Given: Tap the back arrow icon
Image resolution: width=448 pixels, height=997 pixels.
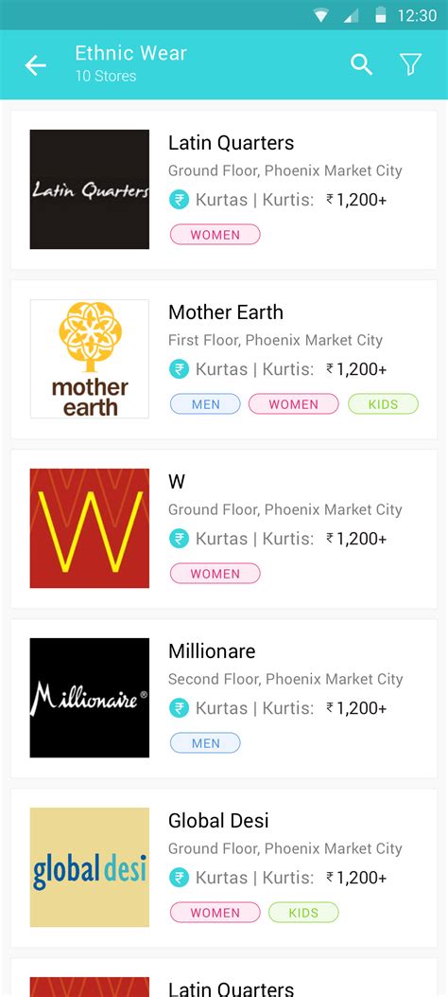Looking at the screenshot, I should tap(36, 64).
